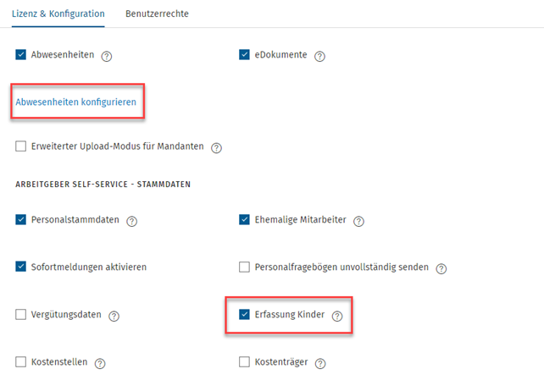Open help icon next to Abwesenheiten
544x380 pixels.
pyautogui.click(x=107, y=56)
